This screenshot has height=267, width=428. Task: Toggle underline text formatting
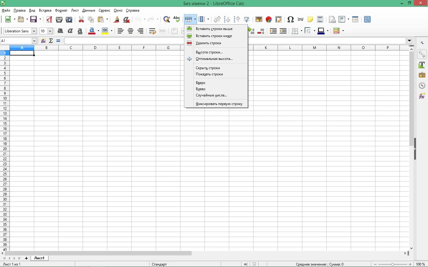(x=80, y=31)
